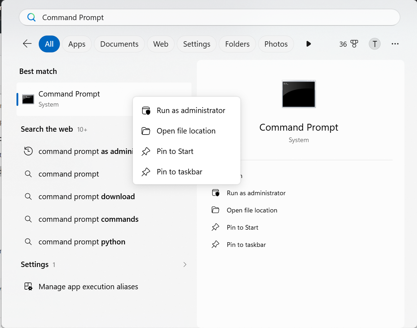Click search icon beside command prompt python
The width and height of the screenshot is (417, 328).
point(28,242)
